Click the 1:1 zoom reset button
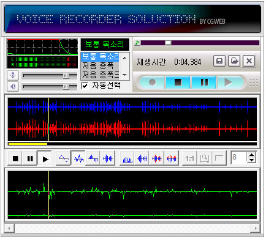The image size is (266, 239). coord(189,158)
